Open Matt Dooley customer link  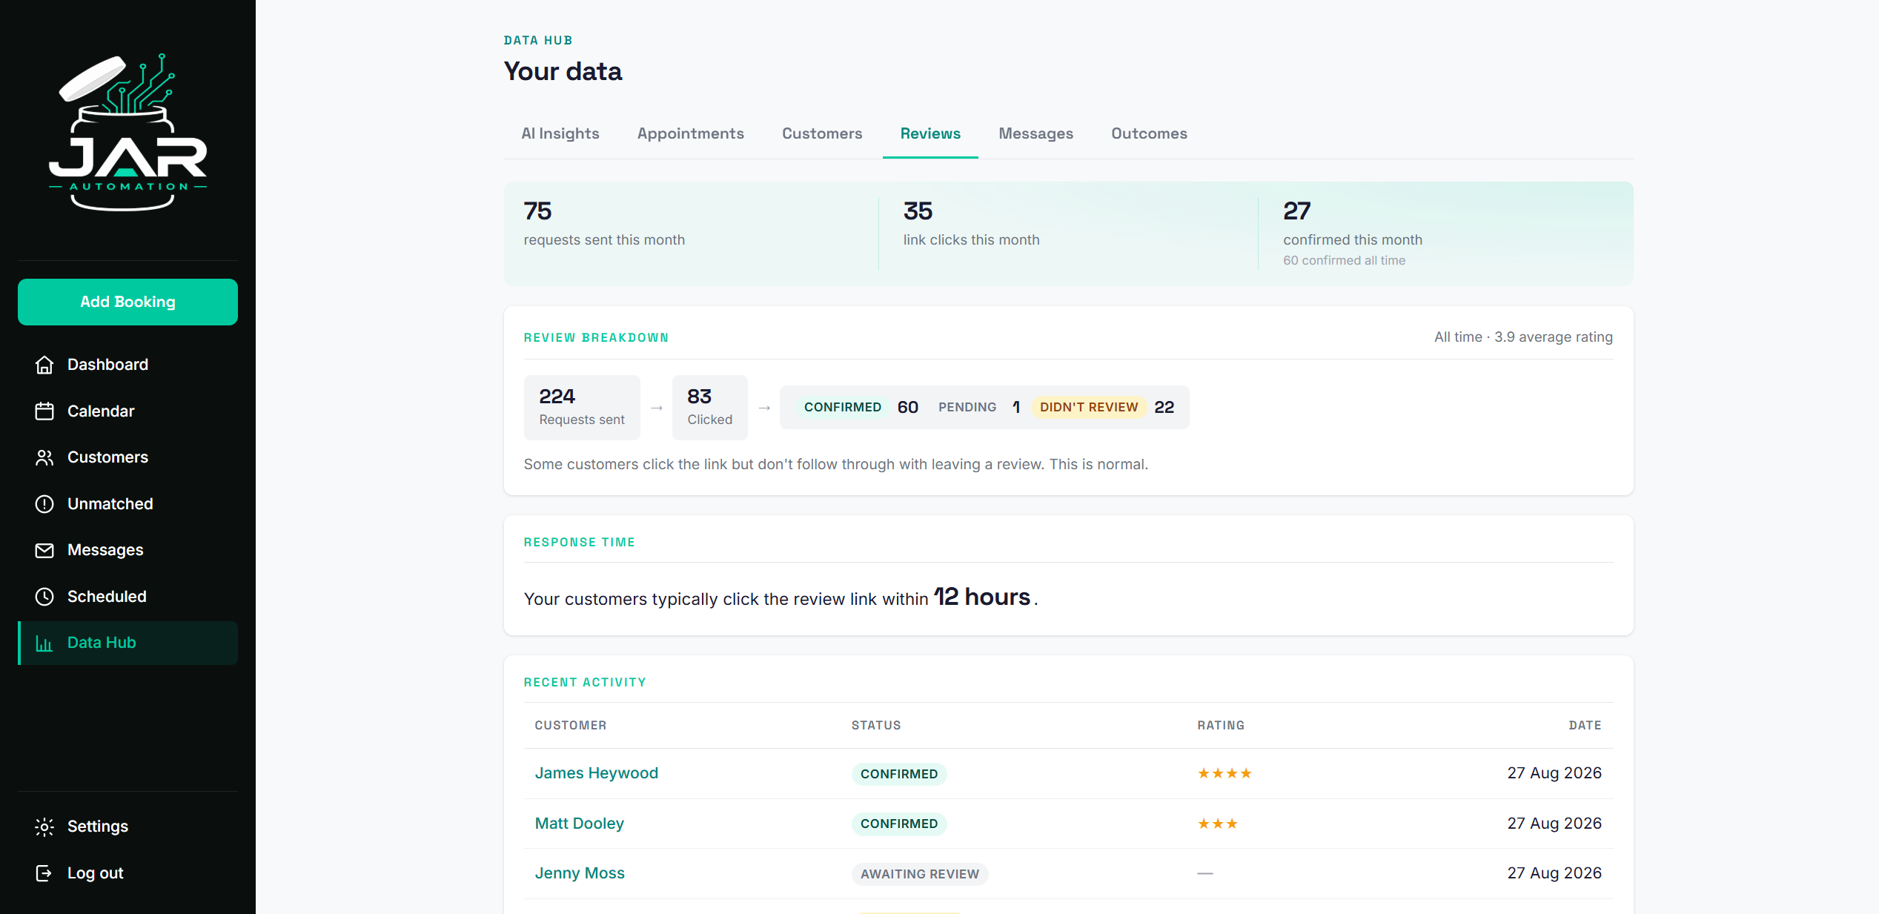tap(580, 824)
